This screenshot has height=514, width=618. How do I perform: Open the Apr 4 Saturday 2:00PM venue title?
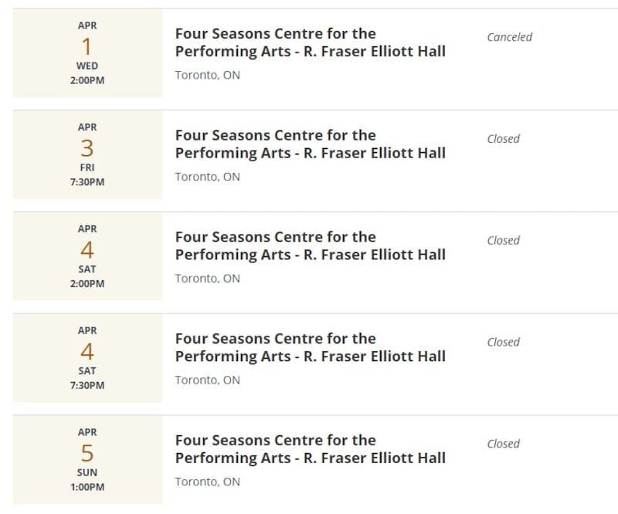(311, 245)
